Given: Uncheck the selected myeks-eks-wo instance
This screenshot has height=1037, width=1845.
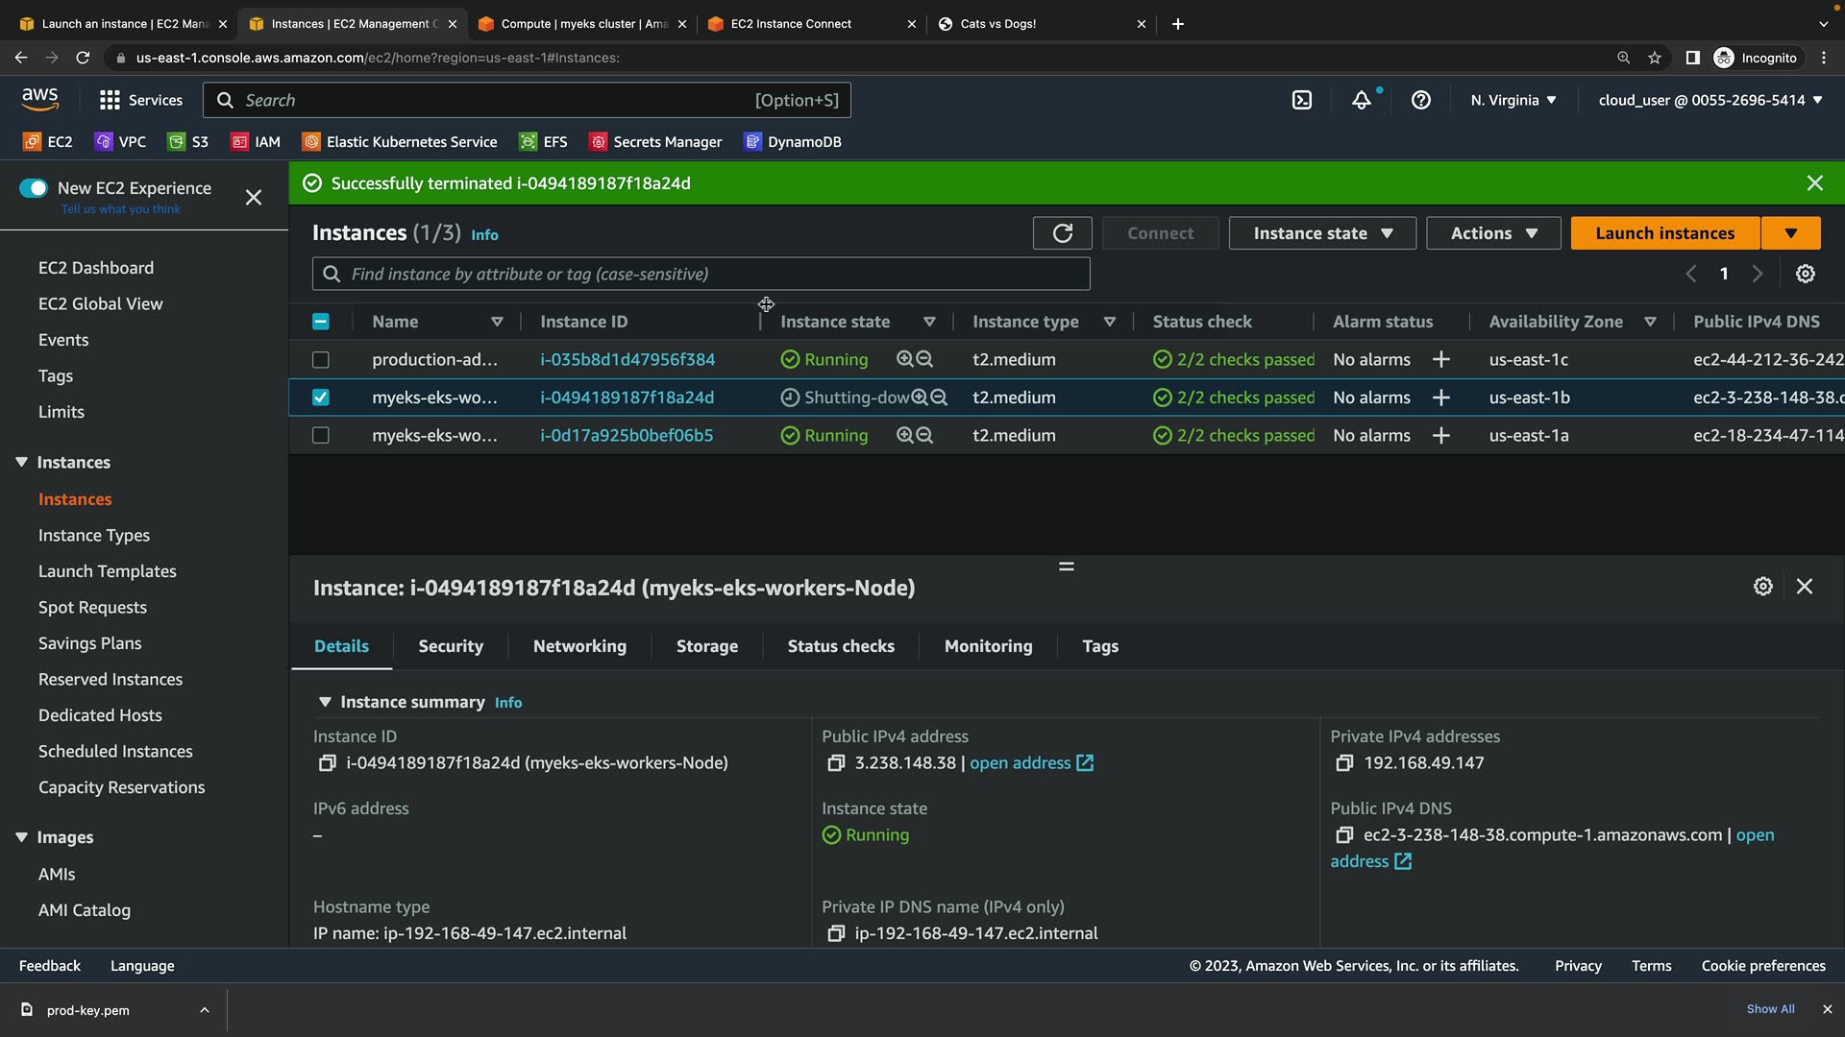Looking at the screenshot, I should coord(321,398).
